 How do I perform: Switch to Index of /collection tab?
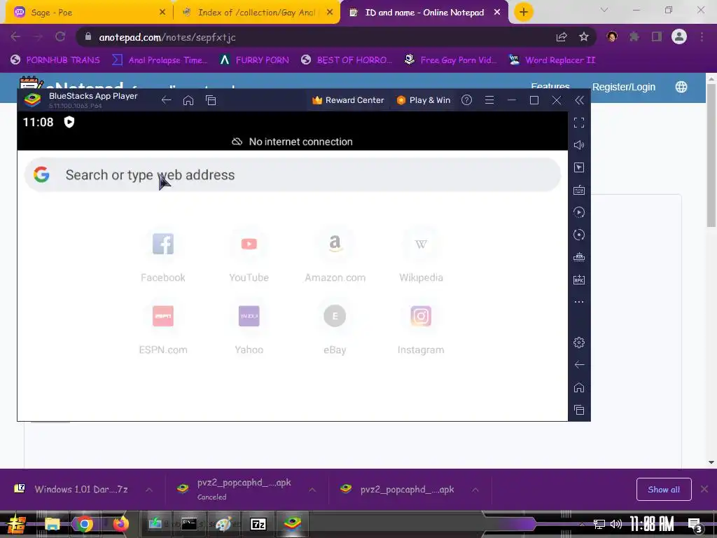click(x=257, y=13)
